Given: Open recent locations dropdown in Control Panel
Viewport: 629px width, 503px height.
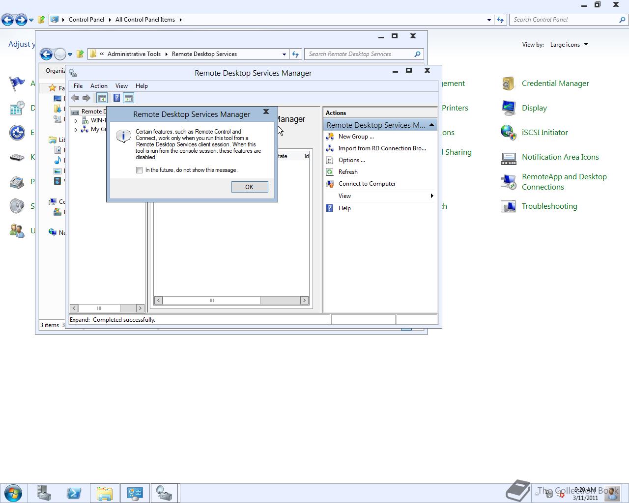Looking at the screenshot, I should tap(31, 20).
